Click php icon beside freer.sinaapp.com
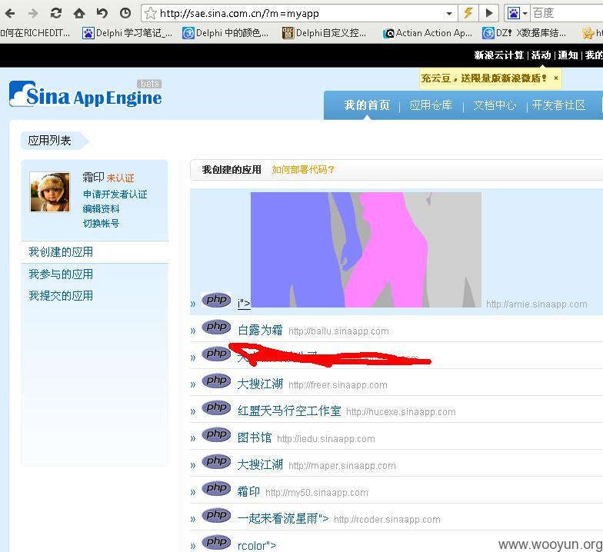This screenshot has height=552, width=603. point(216,380)
